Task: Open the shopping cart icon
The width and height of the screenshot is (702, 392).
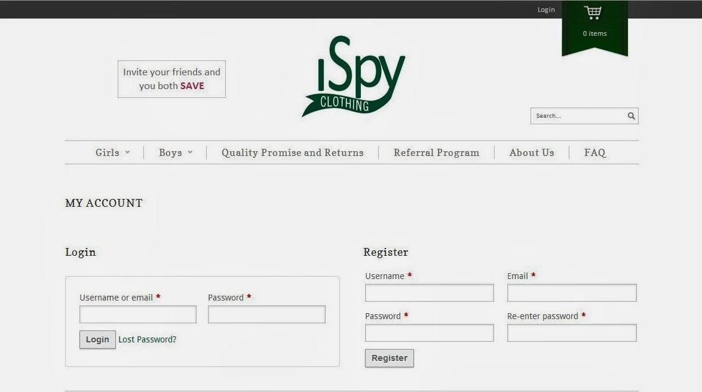Action: (x=593, y=12)
